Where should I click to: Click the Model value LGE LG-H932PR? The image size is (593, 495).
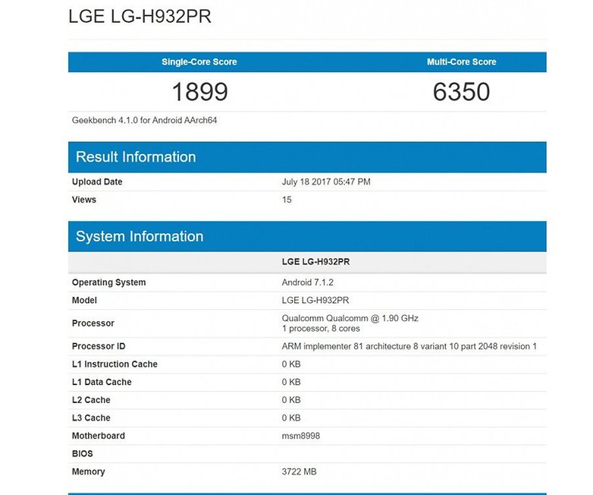pyautogui.click(x=315, y=301)
